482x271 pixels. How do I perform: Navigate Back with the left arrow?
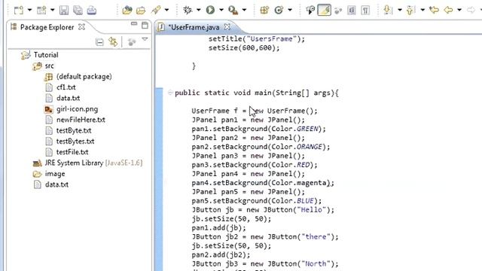pos(448,10)
